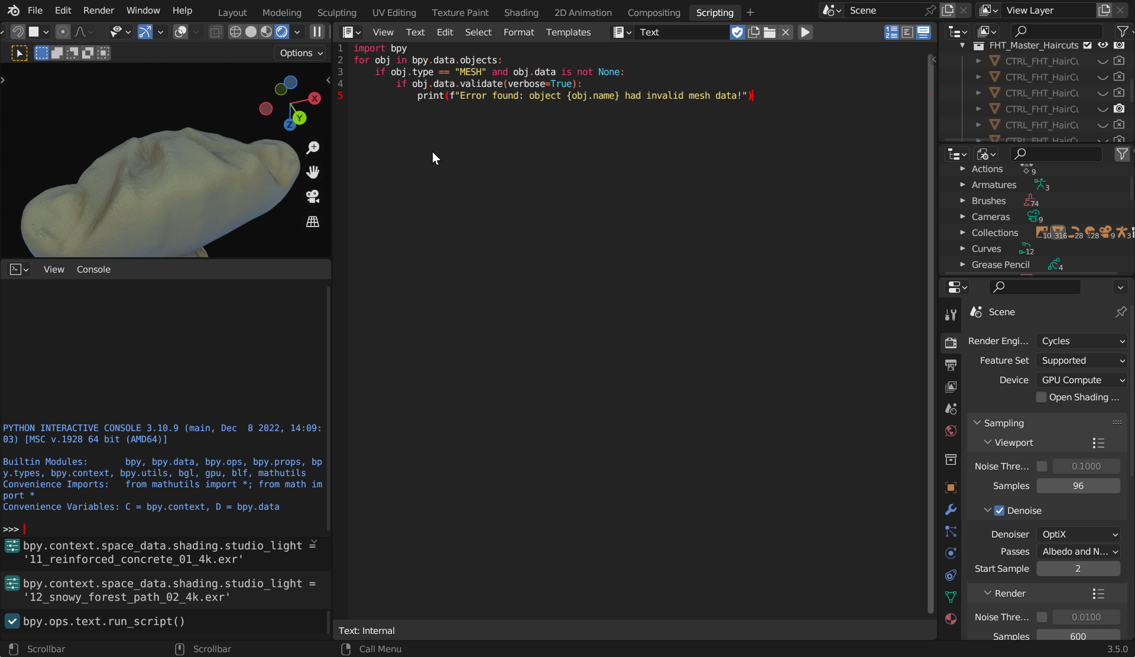Toggle camera view icon in viewport
Viewport: 1135px width, 657px height.
click(x=313, y=196)
